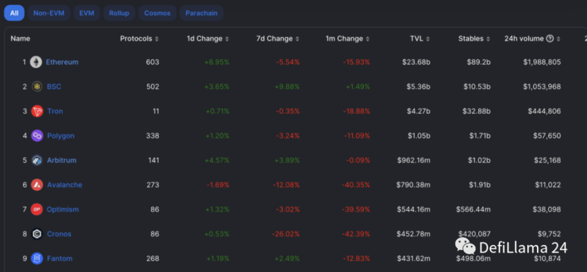Click the Avalanche chain logo icon
The width and height of the screenshot is (587, 272).
coord(37,185)
